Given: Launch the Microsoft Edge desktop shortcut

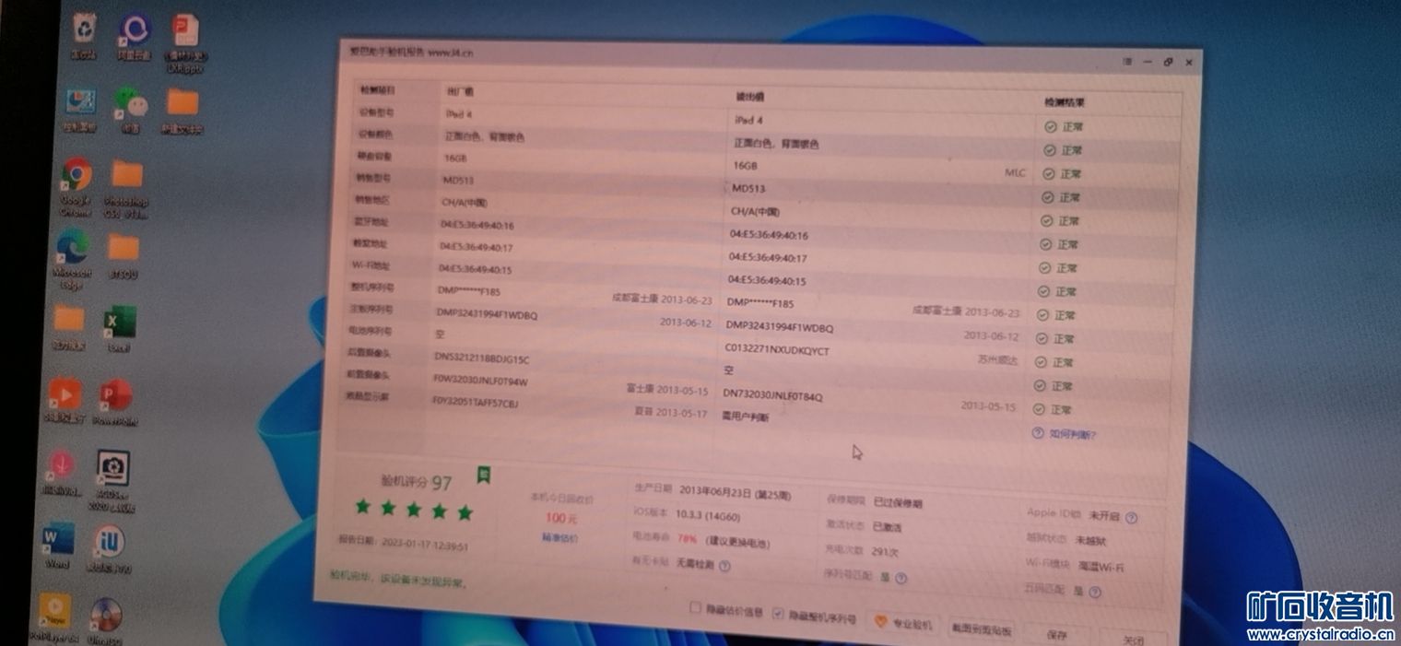Looking at the screenshot, I should (x=73, y=258).
